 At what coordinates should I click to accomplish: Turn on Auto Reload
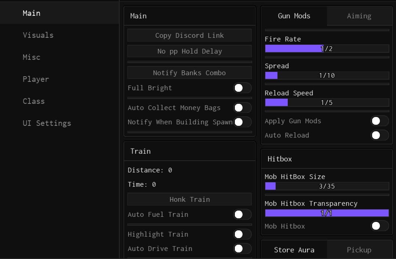[379, 135]
